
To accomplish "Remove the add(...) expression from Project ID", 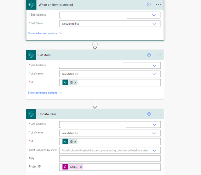I will point(81,167).
